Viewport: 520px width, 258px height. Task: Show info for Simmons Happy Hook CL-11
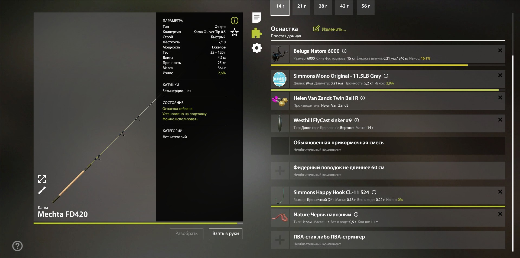[x=374, y=192]
